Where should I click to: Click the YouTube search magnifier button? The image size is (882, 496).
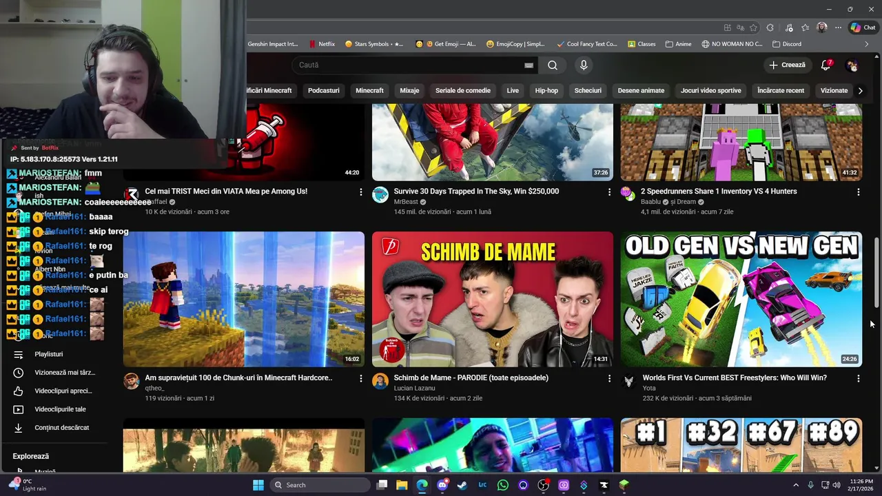pos(553,65)
